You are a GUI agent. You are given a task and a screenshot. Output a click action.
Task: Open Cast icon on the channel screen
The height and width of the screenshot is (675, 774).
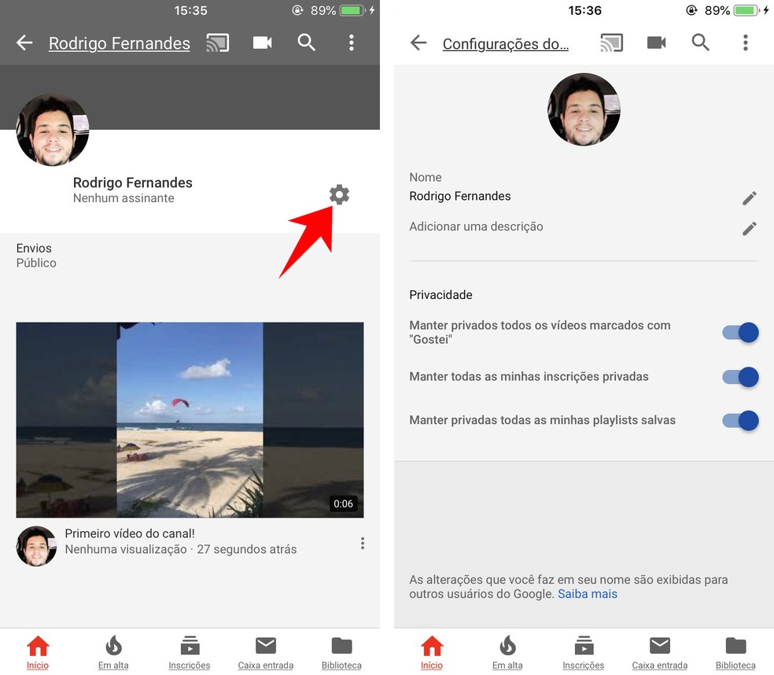click(218, 43)
